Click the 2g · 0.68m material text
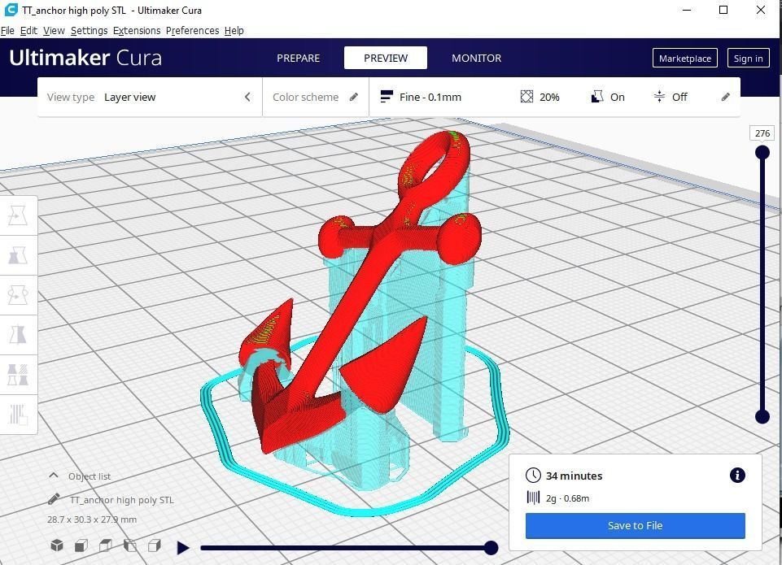 click(x=567, y=498)
